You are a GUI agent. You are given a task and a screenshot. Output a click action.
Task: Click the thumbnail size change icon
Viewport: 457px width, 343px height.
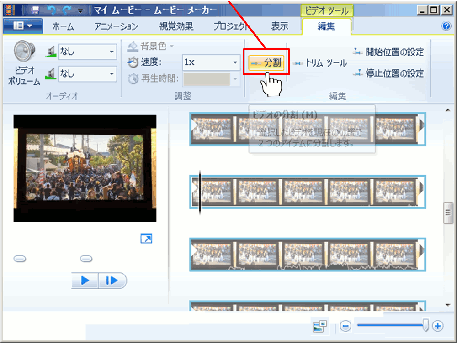pos(320,326)
